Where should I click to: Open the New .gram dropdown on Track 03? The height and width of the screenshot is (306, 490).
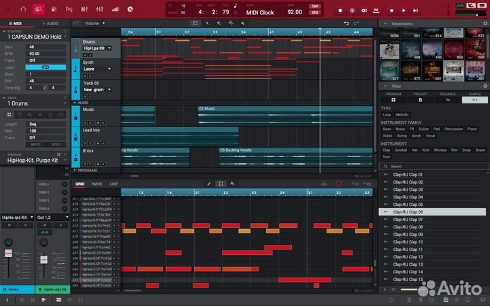(x=97, y=90)
